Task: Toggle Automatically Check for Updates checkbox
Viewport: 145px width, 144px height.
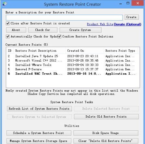Action: (x=8, y=36)
